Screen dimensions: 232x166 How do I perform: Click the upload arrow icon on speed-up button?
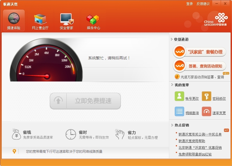pos(58,101)
